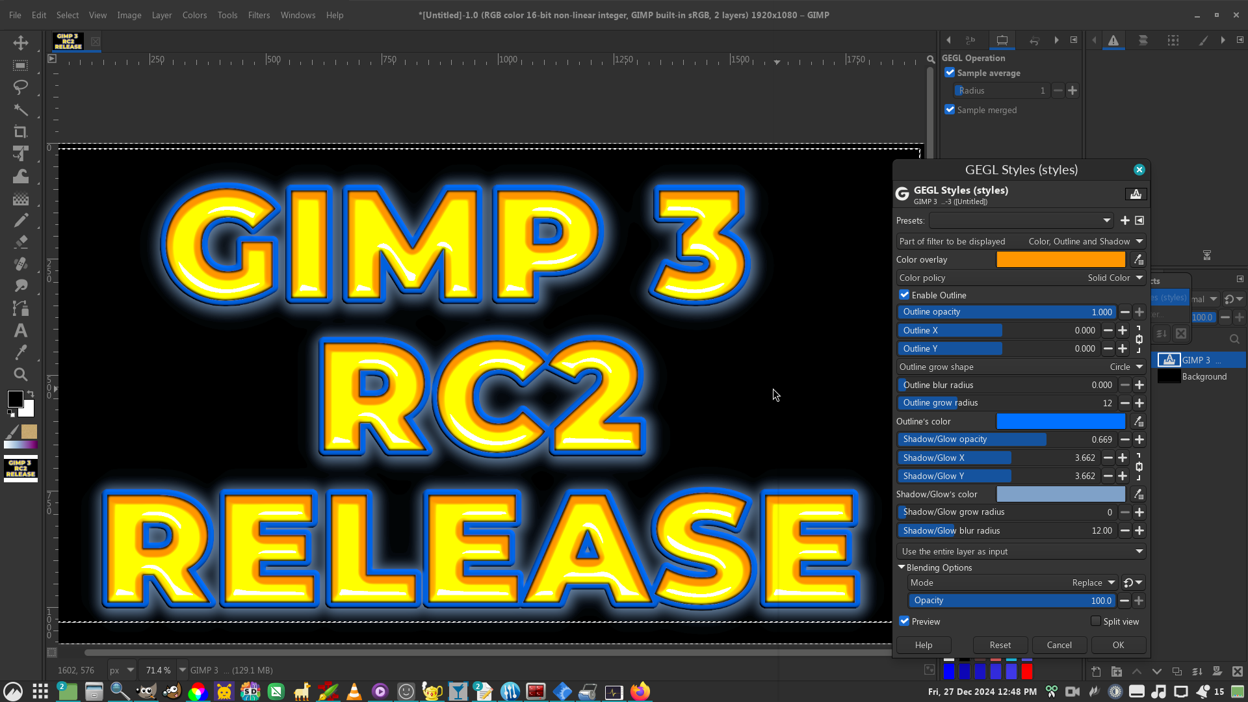Toggle the Shadow/Glow X/Y chain link
This screenshot has height=702, width=1248.
[x=1139, y=467]
